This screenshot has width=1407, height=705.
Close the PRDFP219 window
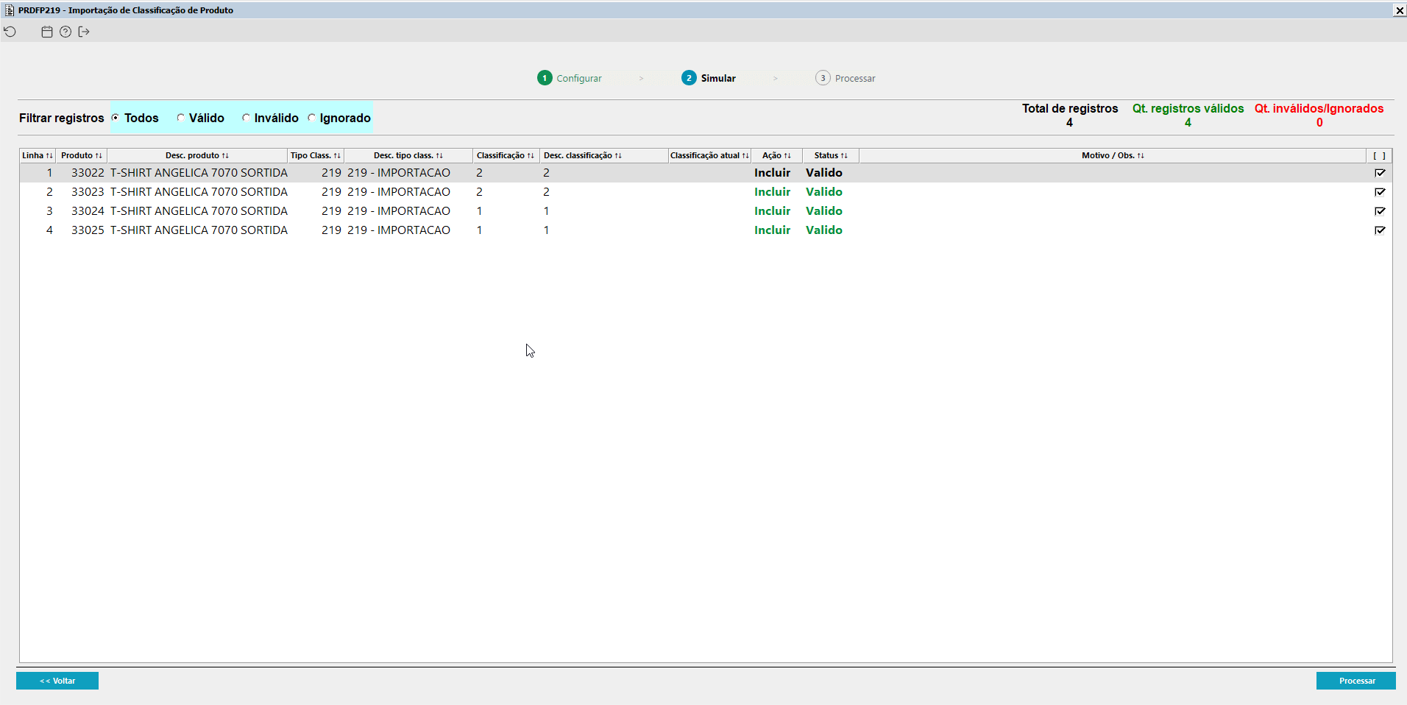pos(1400,10)
